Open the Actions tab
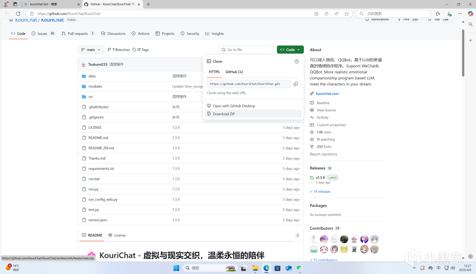Screen dimensions: 476x274 click(x=141, y=33)
